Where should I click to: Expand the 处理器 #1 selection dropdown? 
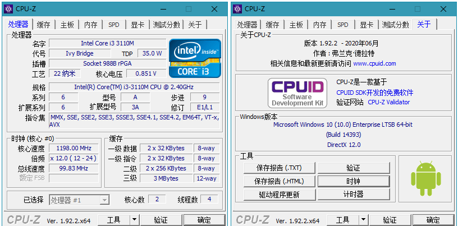(104, 200)
